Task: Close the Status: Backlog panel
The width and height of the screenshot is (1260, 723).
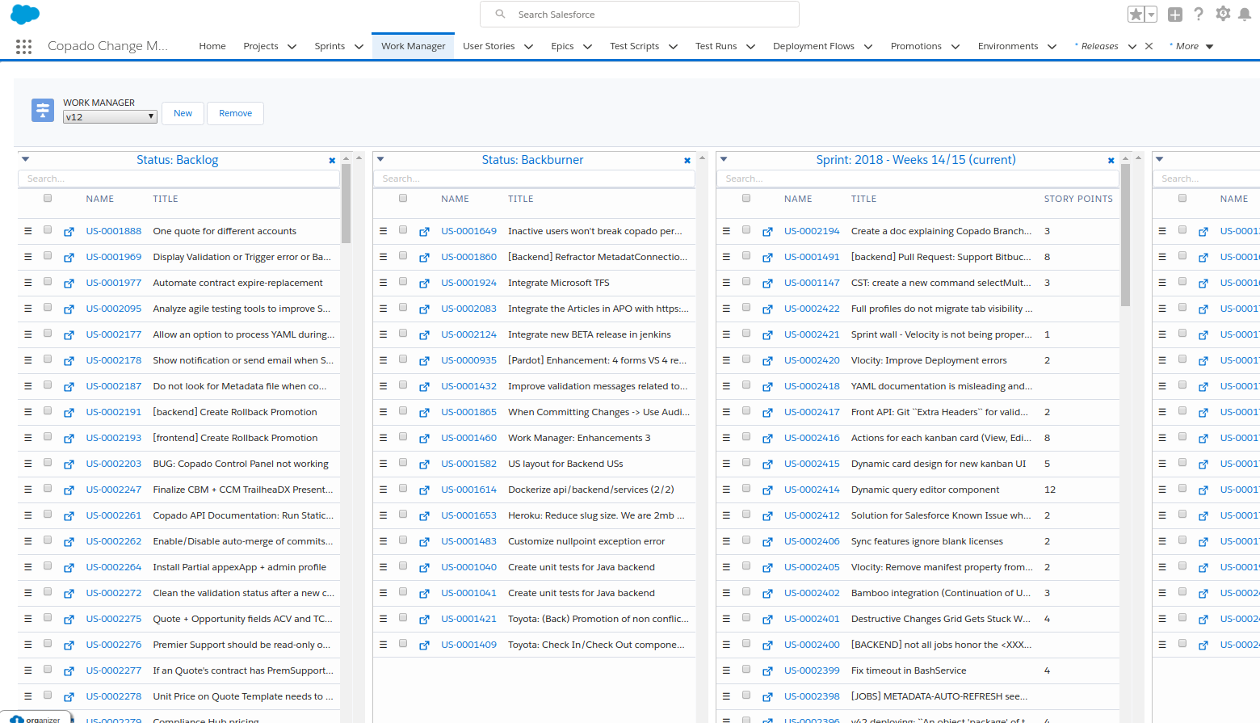Action: [x=332, y=161]
